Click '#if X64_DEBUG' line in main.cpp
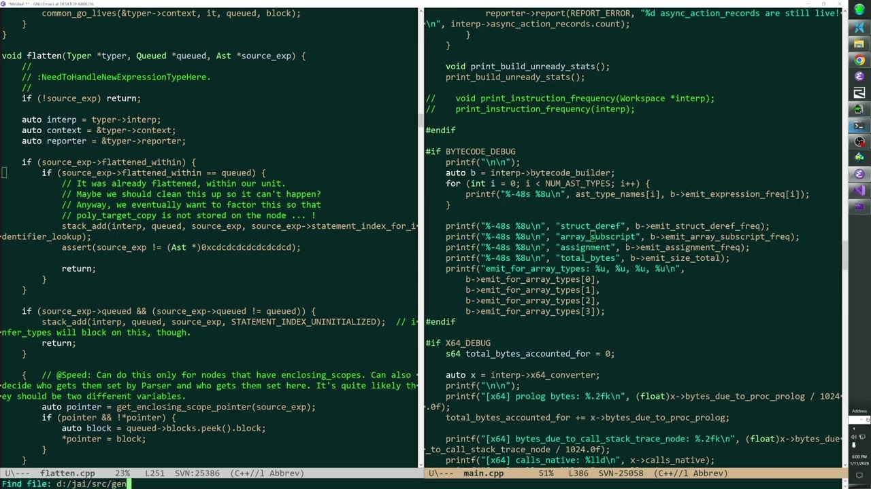871x489 pixels. click(458, 343)
